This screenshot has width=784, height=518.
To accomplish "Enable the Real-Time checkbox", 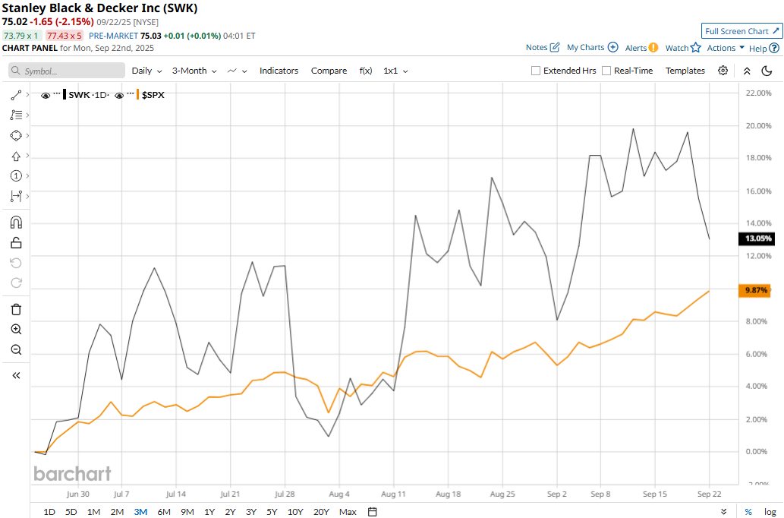I will 606,71.
